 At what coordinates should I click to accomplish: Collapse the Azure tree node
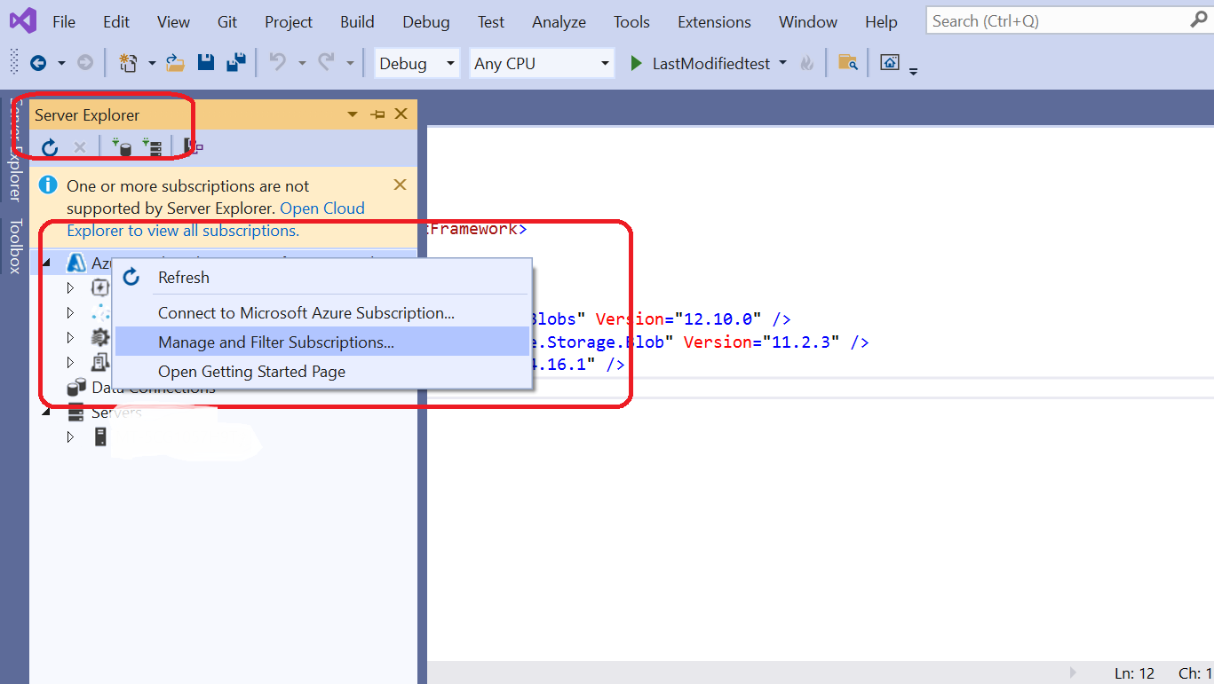click(x=46, y=263)
